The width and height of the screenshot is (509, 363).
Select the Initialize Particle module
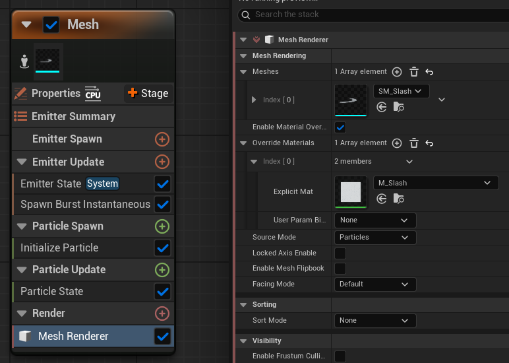tap(59, 248)
